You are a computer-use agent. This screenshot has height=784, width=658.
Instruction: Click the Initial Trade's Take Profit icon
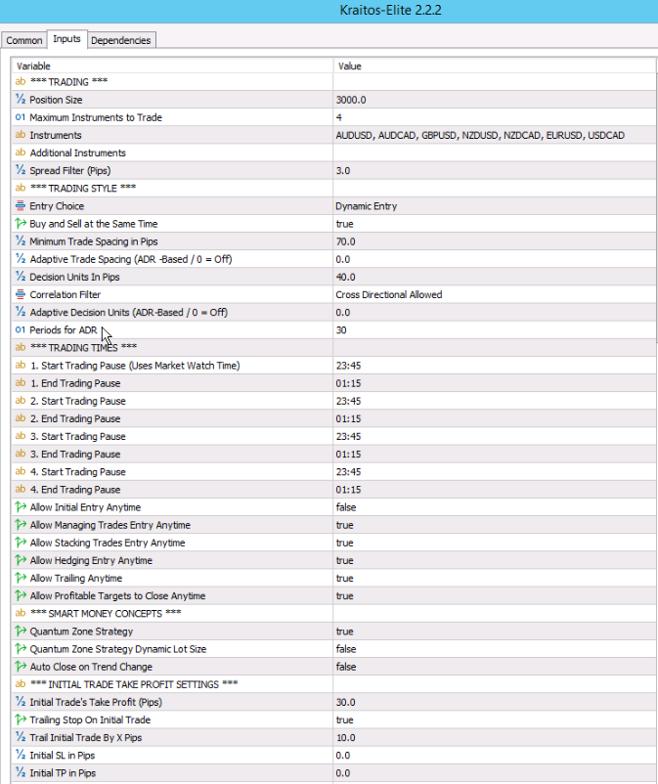[21, 702]
